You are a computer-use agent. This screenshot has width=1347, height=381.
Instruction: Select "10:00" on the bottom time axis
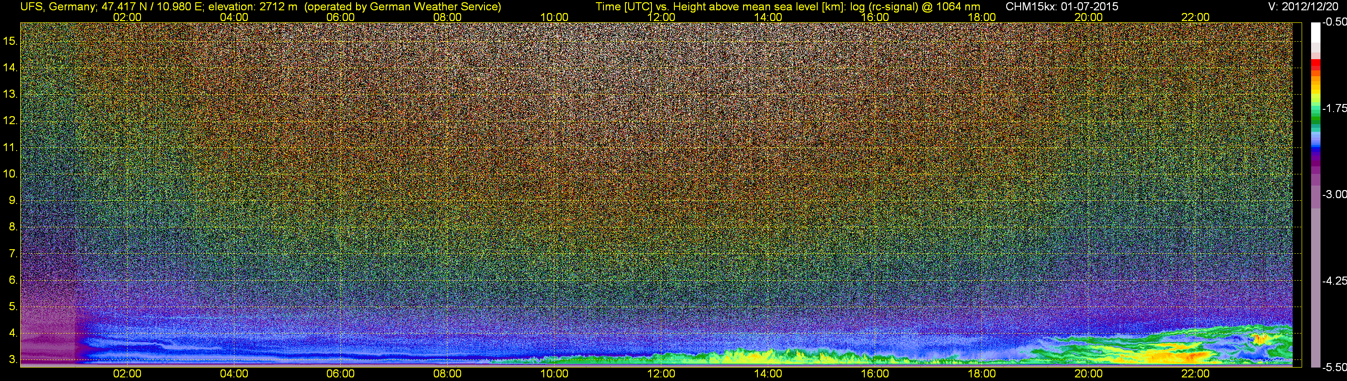pos(554,374)
